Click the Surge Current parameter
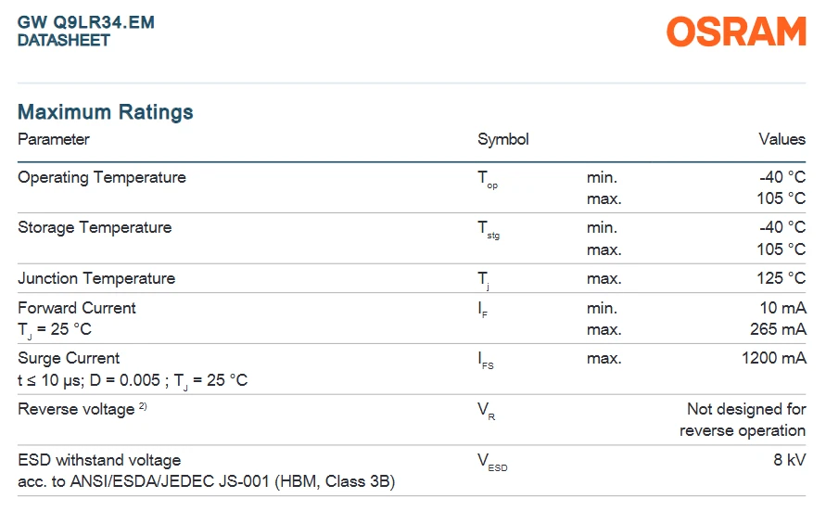 (69, 358)
